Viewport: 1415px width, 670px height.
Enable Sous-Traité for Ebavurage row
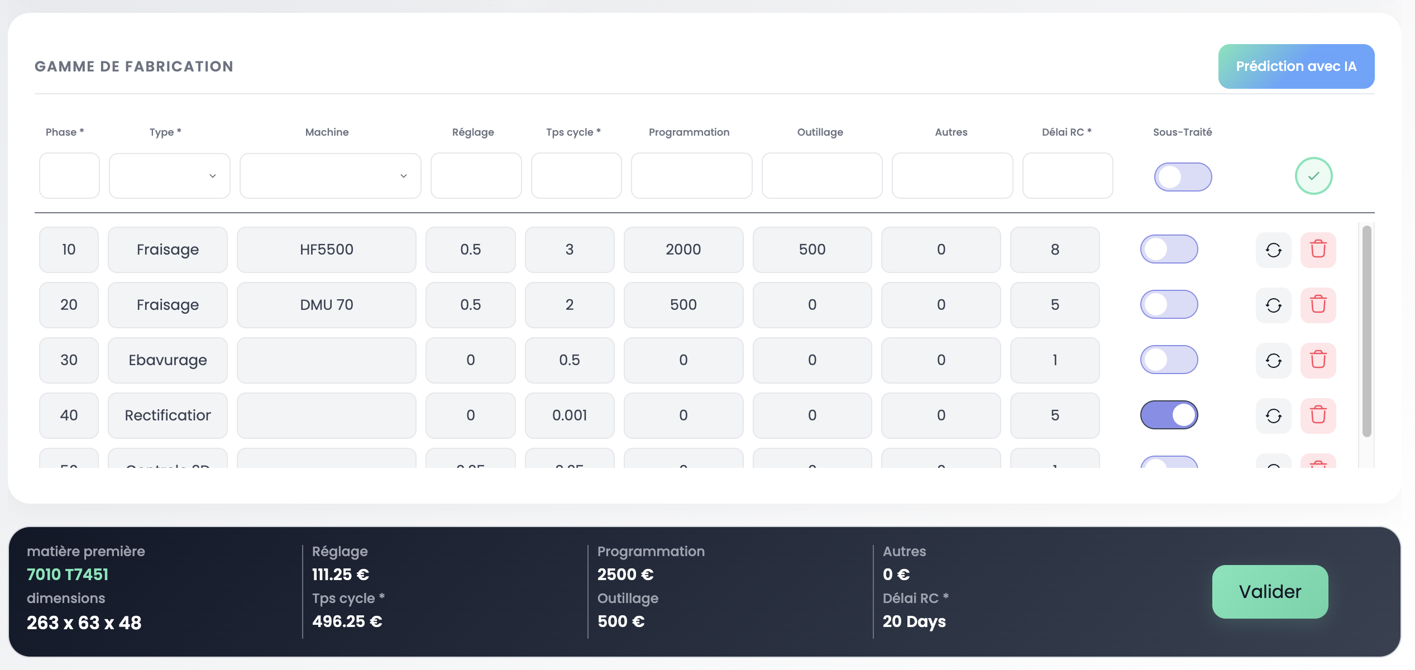pyautogui.click(x=1169, y=360)
